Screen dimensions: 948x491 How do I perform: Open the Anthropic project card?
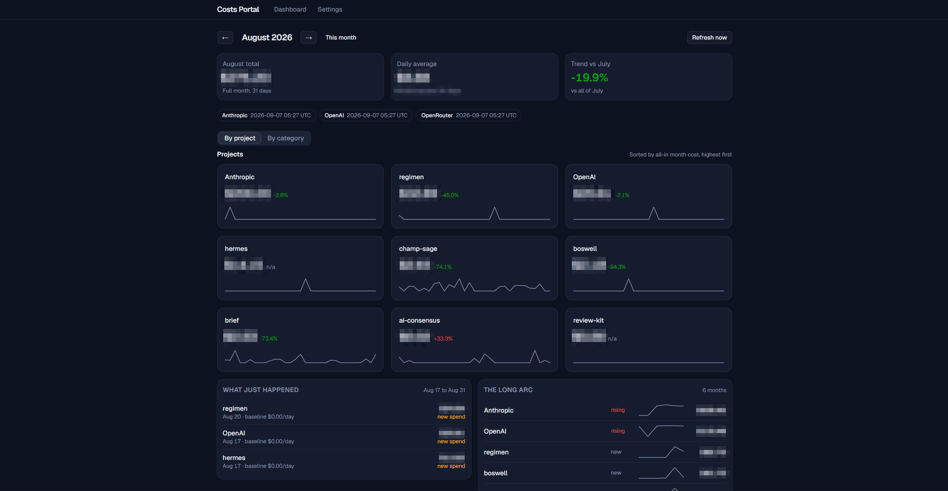click(300, 196)
